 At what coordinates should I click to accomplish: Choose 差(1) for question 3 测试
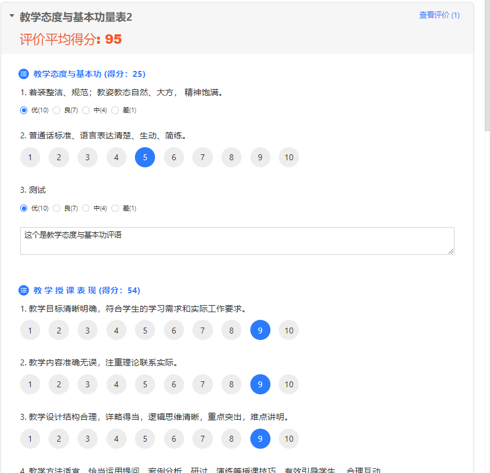pos(115,208)
